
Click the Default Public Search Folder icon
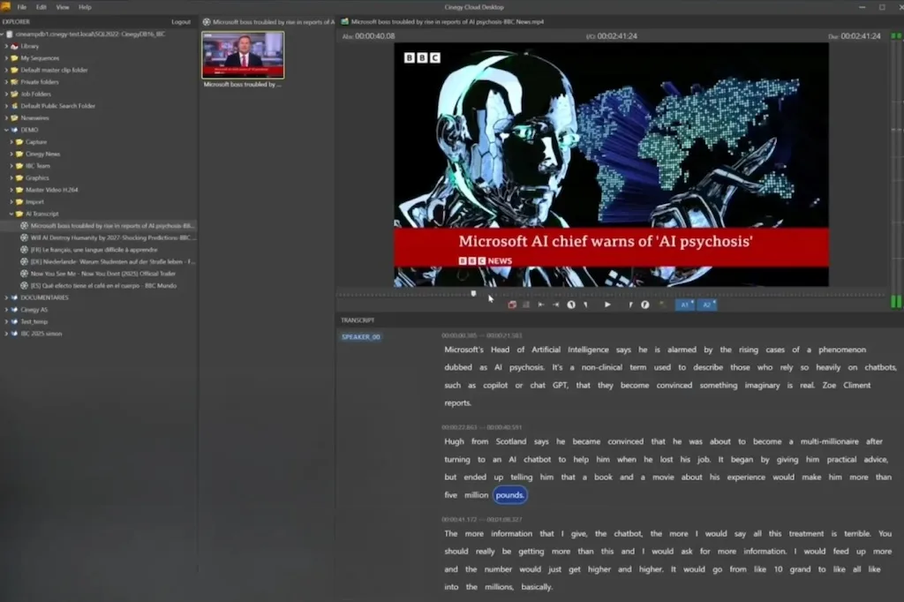15,106
